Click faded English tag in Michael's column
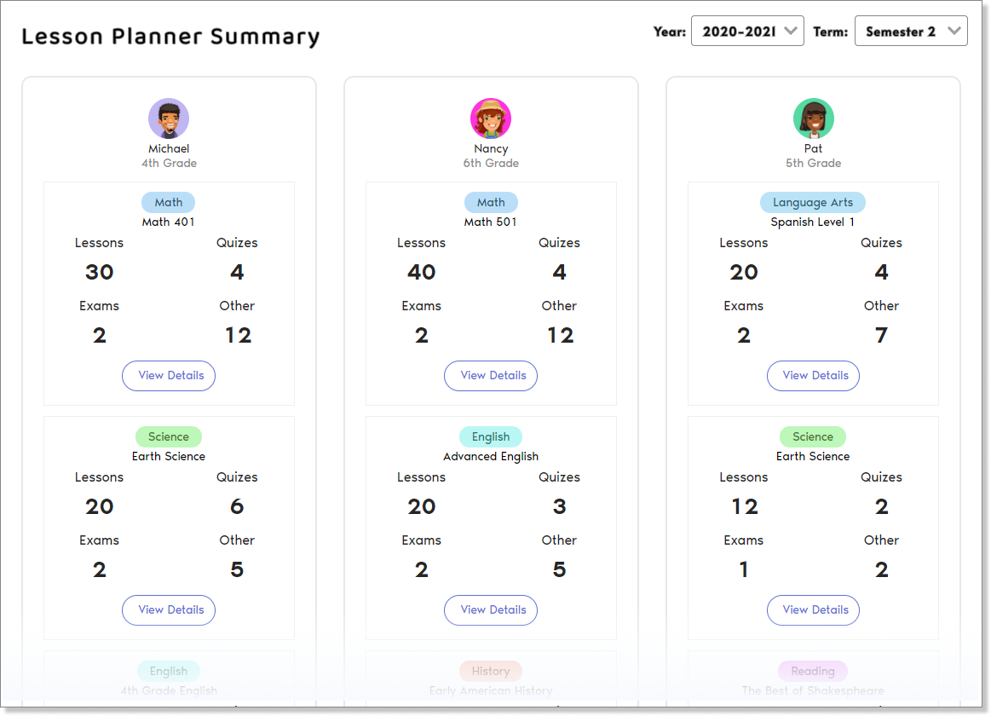 point(168,671)
